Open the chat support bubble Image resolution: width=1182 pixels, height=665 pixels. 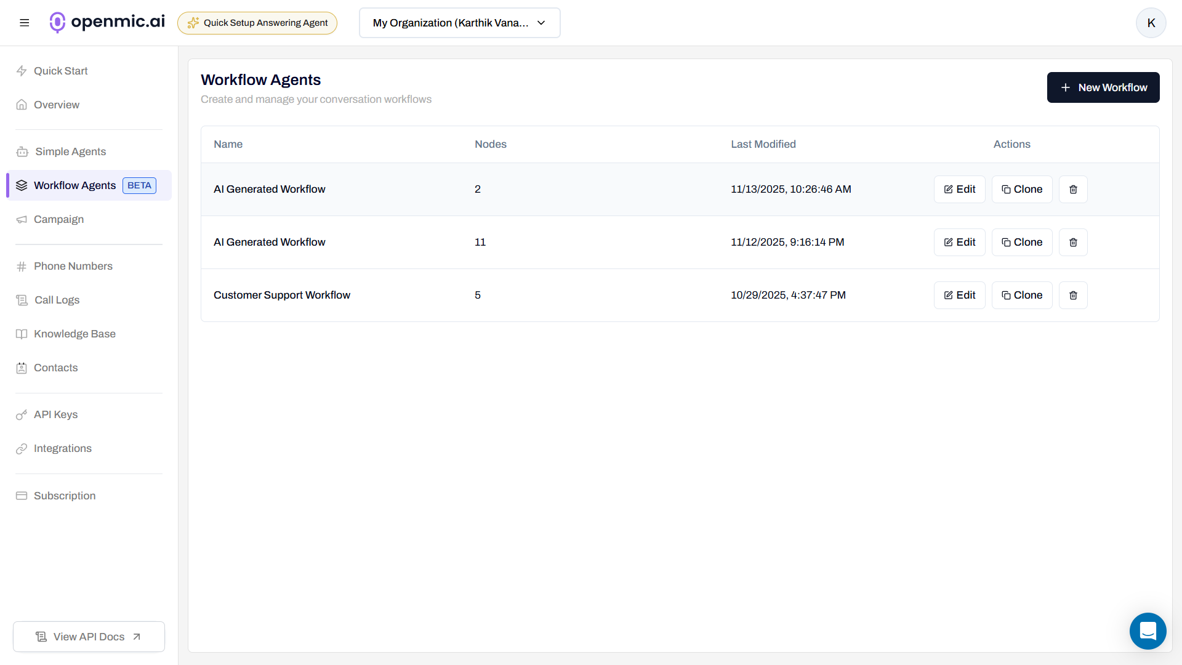(x=1148, y=631)
